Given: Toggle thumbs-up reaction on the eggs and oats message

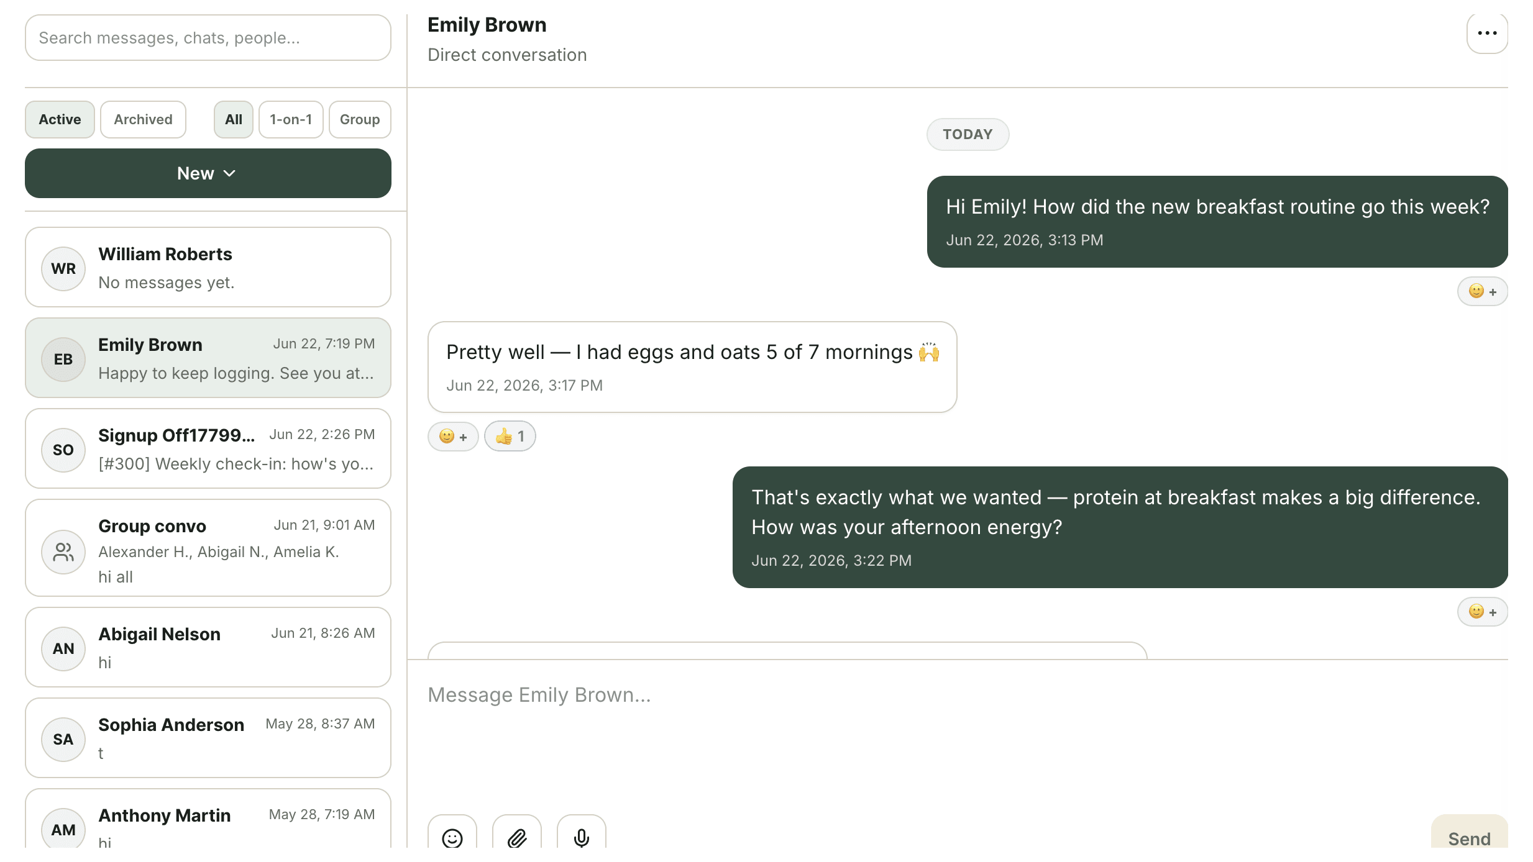Looking at the screenshot, I should pos(510,437).
